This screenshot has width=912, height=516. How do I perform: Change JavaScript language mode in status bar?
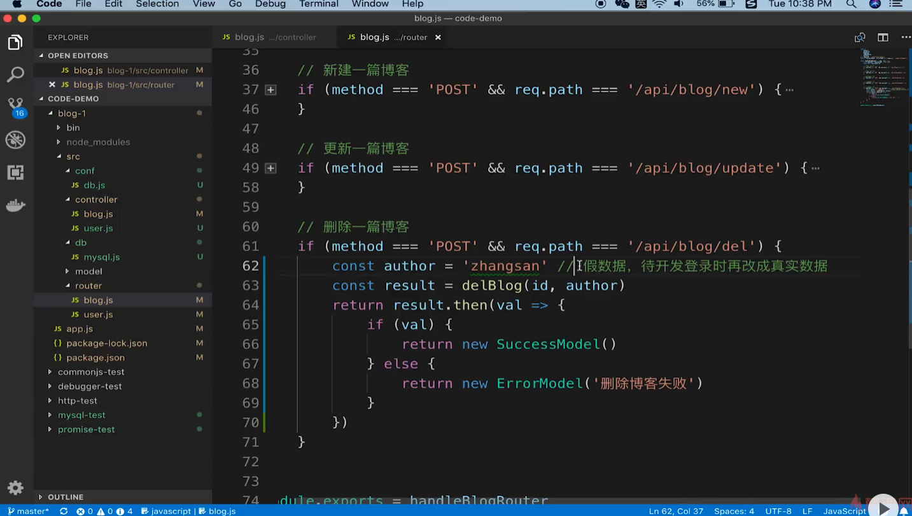845,511
